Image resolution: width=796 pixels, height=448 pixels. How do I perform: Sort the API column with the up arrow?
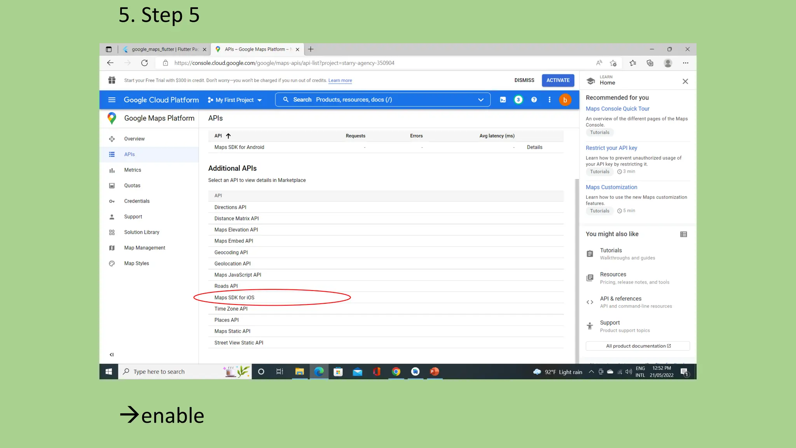[228, 136]
